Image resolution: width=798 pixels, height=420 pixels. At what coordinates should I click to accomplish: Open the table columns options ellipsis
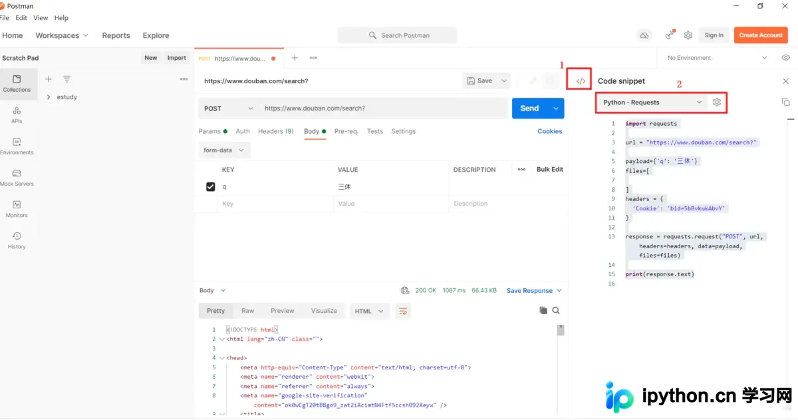pyautogui.click(x=521, y=170)
